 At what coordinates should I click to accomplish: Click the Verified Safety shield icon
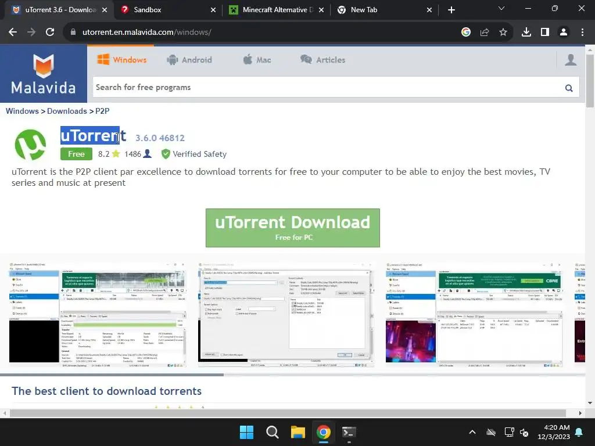166,154
